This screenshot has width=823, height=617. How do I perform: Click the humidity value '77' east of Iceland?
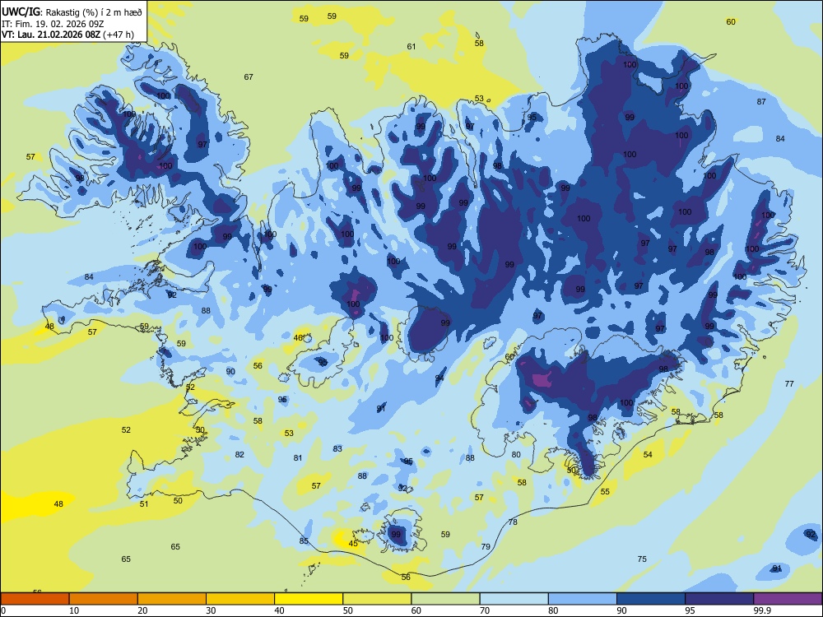point(789,384)
